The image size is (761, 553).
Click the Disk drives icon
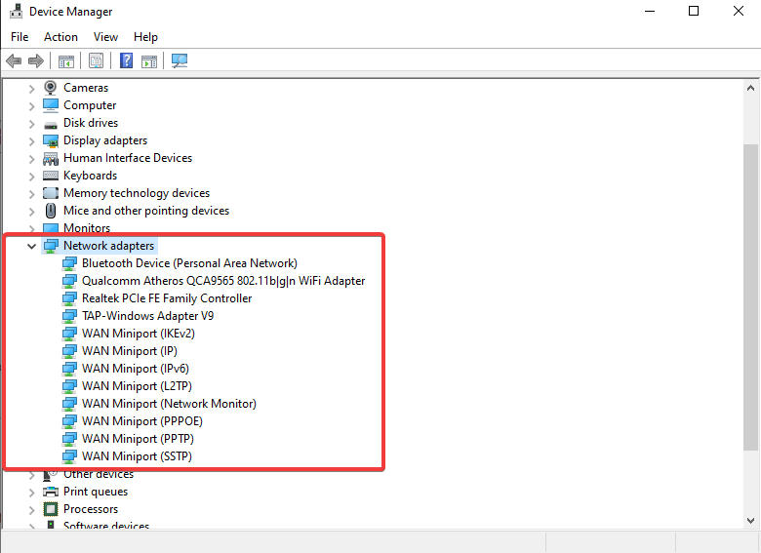(x=51, y=124)
